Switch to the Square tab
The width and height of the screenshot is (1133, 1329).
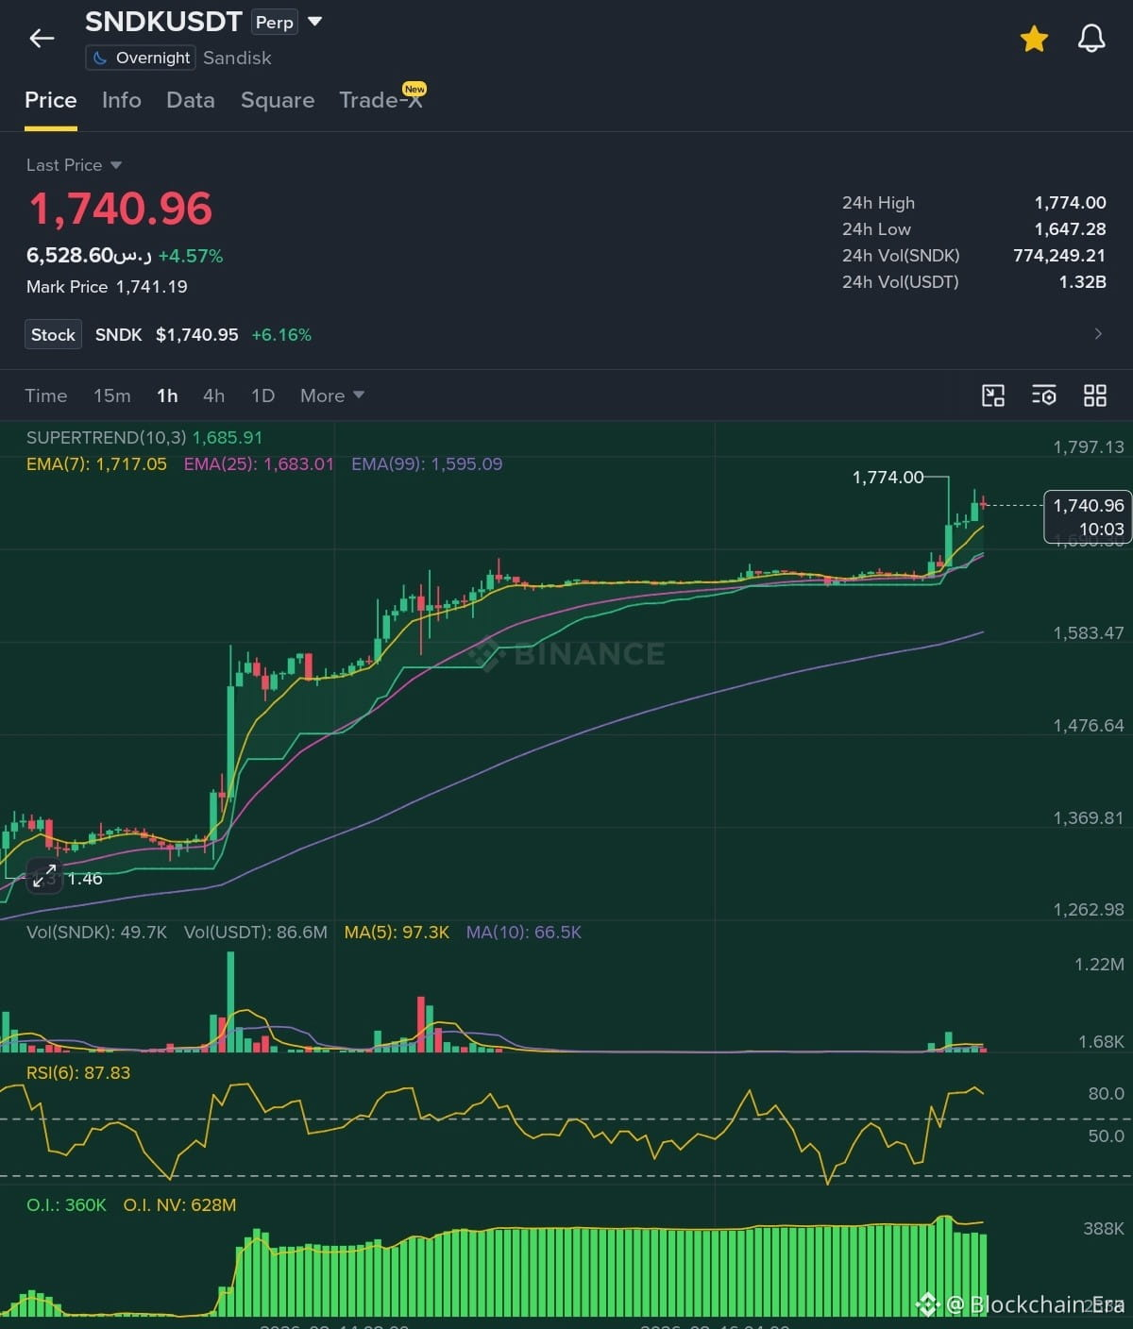[278, 100]
